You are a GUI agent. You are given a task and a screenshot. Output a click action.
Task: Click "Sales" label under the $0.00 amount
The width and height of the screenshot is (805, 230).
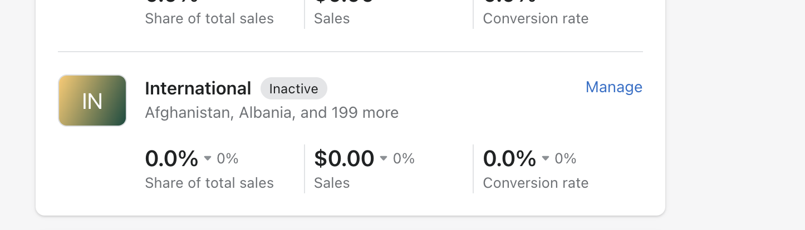332,183
